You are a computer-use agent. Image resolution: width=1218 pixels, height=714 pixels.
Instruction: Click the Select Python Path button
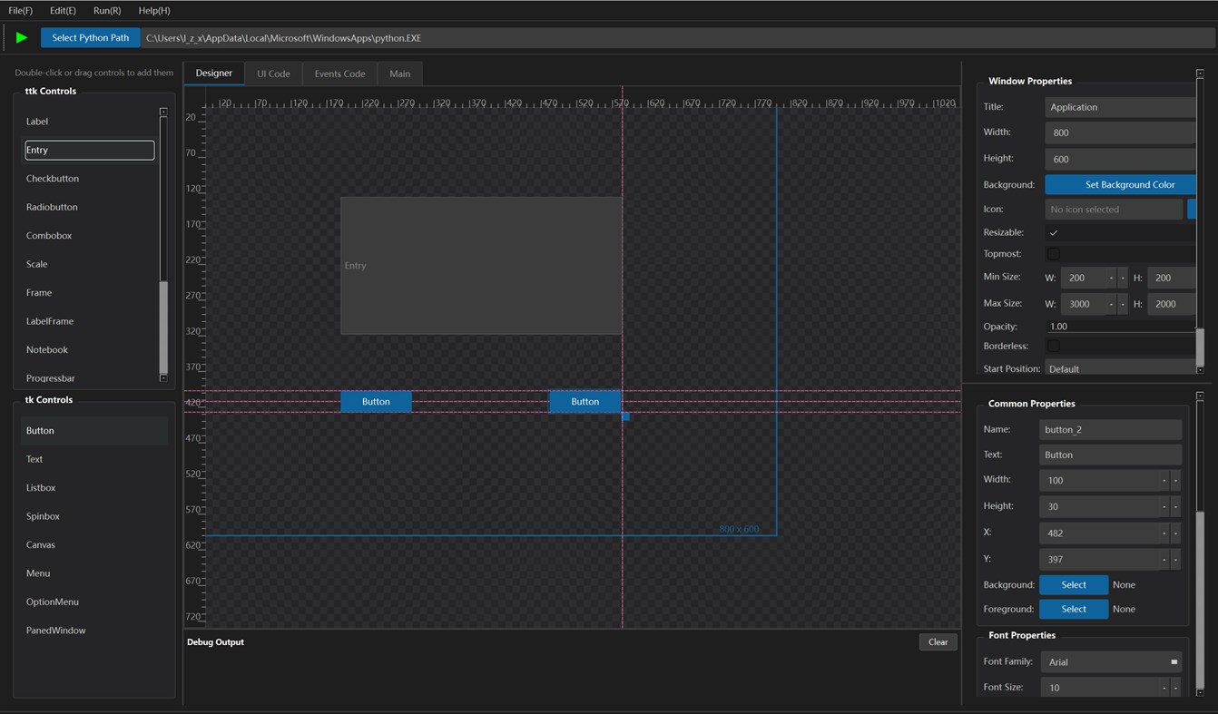tap(91, 37)
